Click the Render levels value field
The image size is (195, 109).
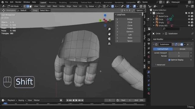point(179,56)
